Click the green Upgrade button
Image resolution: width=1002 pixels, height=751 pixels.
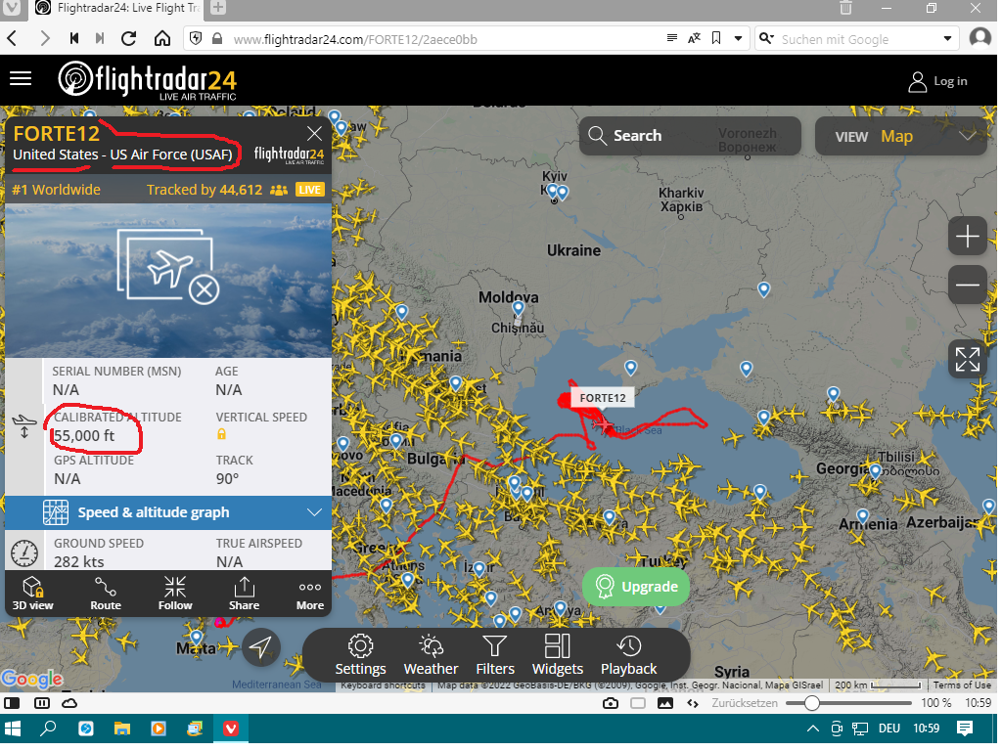pos(636,587)
